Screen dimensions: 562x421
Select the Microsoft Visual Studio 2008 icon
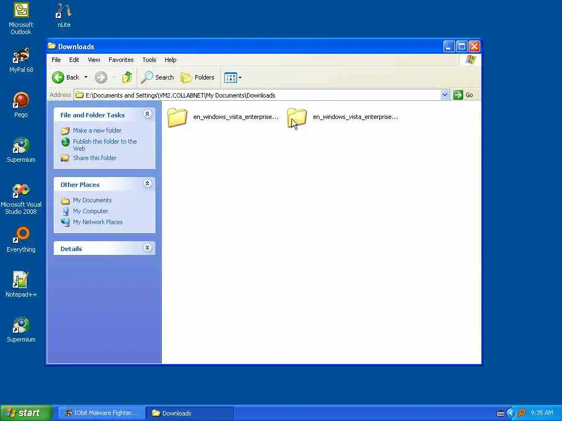pos(21,198)
